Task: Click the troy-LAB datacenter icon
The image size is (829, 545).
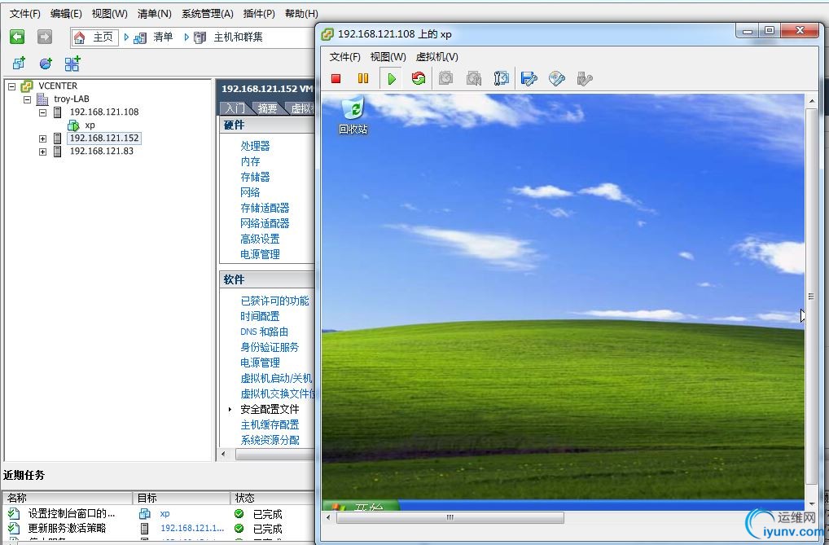Action: point(42,99)
